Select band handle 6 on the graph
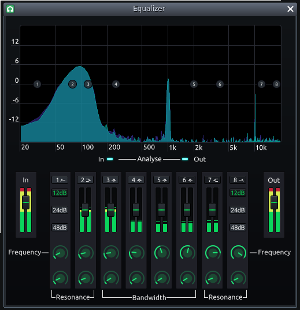The width and height of the screenshot is (300, 310). click(220, 84)
